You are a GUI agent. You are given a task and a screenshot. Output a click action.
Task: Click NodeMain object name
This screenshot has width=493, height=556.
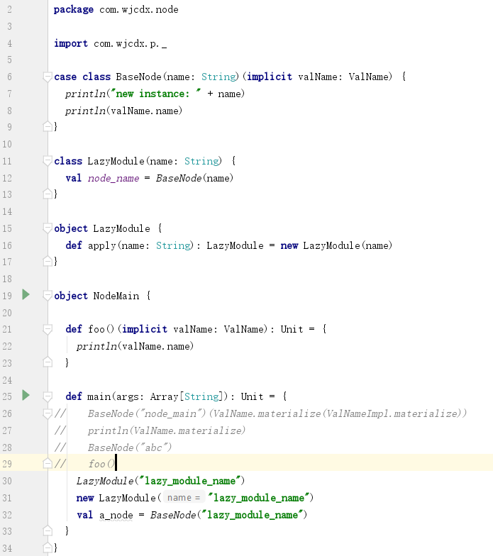pos(116,296)
